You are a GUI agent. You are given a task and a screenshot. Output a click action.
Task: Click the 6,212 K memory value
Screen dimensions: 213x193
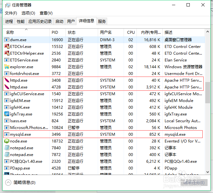tap(153, 161)
